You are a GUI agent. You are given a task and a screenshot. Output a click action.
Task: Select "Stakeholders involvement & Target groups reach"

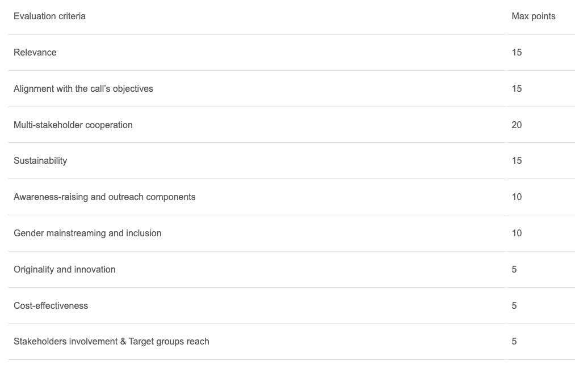[111, 342]
